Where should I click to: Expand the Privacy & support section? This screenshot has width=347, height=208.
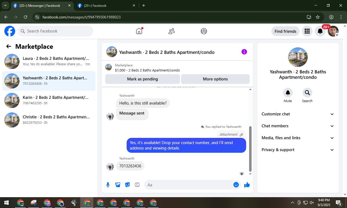(298, 150)
